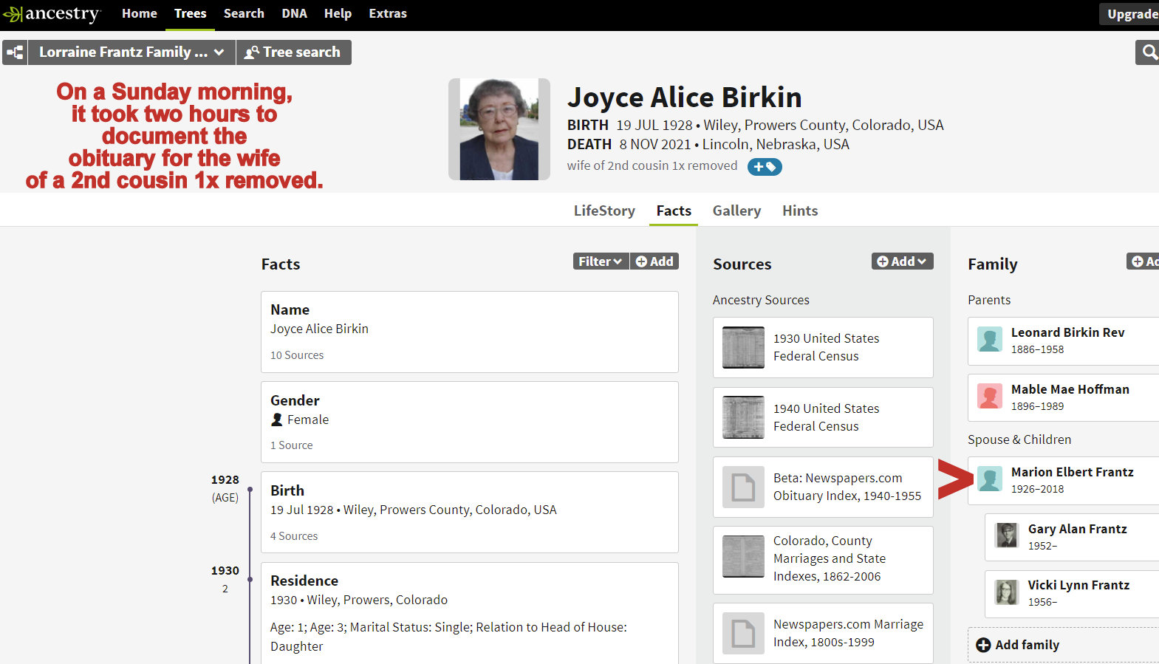Click the Add family plus icon

click(983, 645)
